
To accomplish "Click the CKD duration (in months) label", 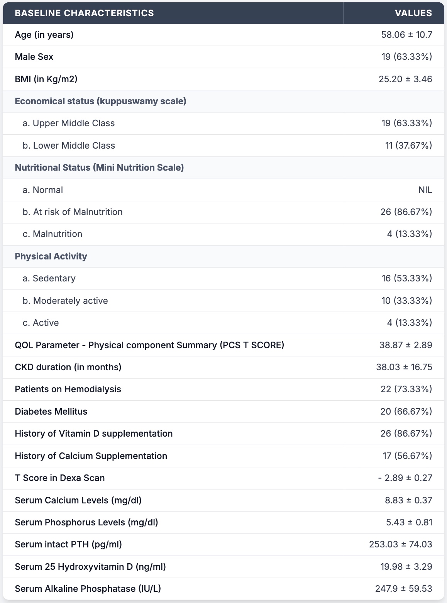I will (68, 367).
